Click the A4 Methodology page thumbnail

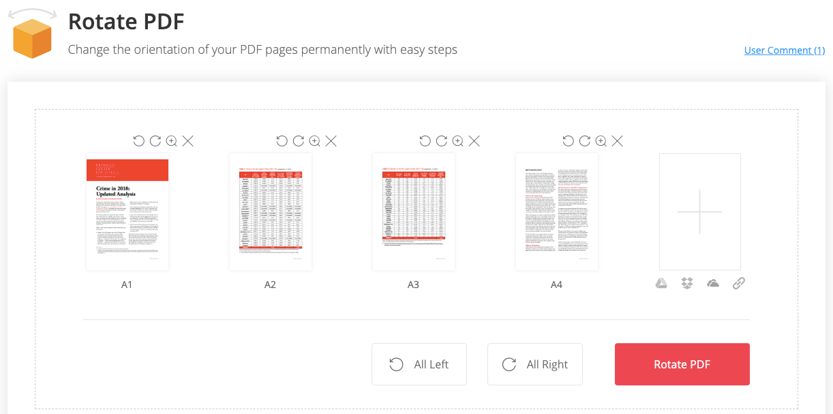(557, 211)
